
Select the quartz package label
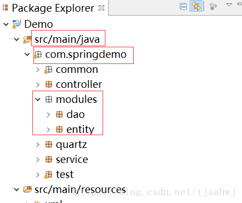(71, 145)
